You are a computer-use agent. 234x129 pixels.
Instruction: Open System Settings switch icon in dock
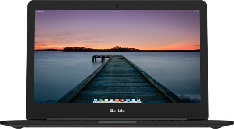point(133,101)
